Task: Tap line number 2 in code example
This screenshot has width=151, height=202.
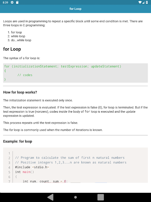Action: (9, 158)
